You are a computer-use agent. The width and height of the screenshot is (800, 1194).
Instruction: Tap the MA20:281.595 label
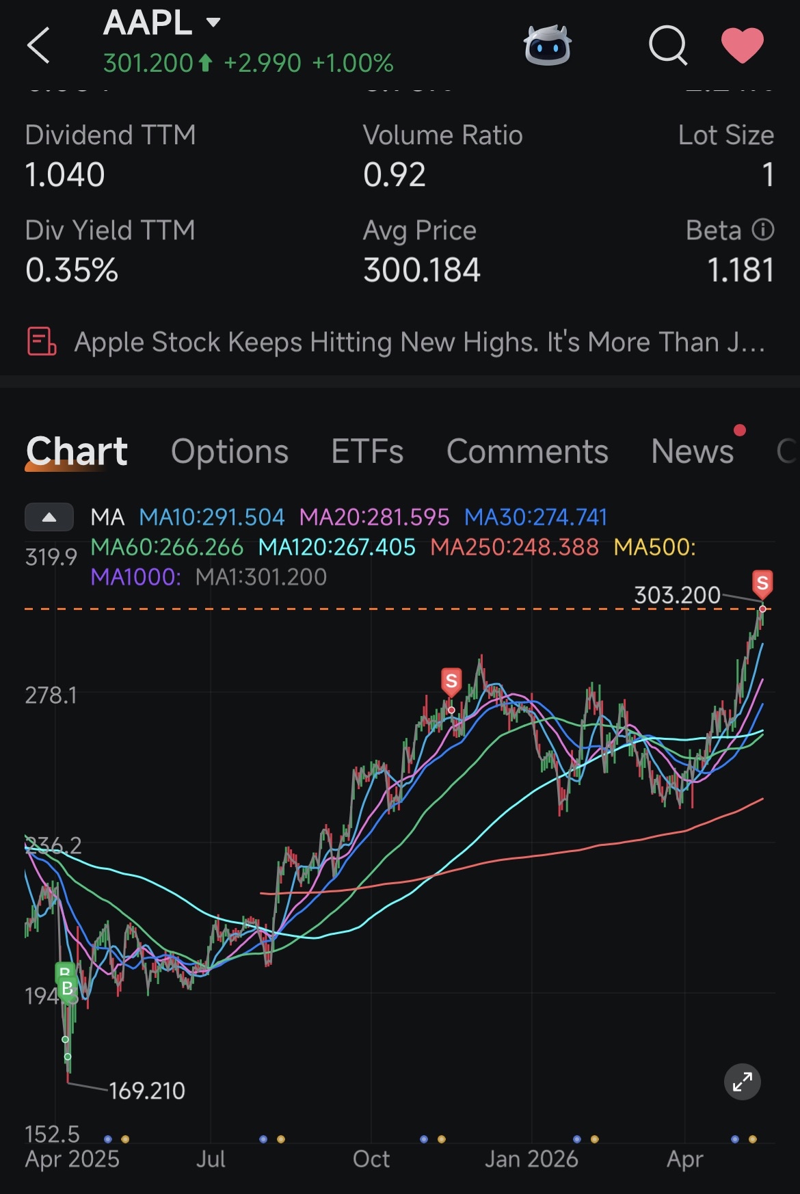(374, 517)
